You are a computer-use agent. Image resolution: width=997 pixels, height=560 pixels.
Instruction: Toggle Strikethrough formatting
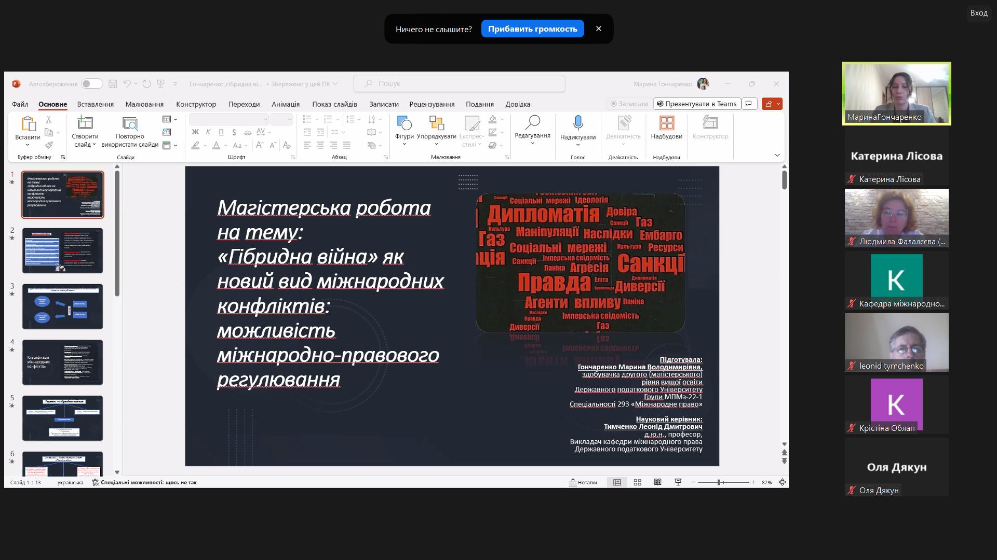247,132
